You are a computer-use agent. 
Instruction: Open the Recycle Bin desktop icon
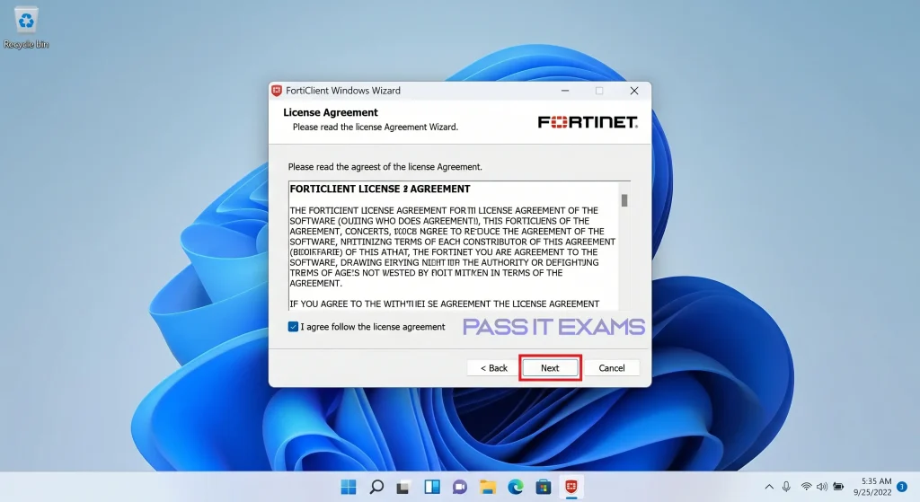26,28
